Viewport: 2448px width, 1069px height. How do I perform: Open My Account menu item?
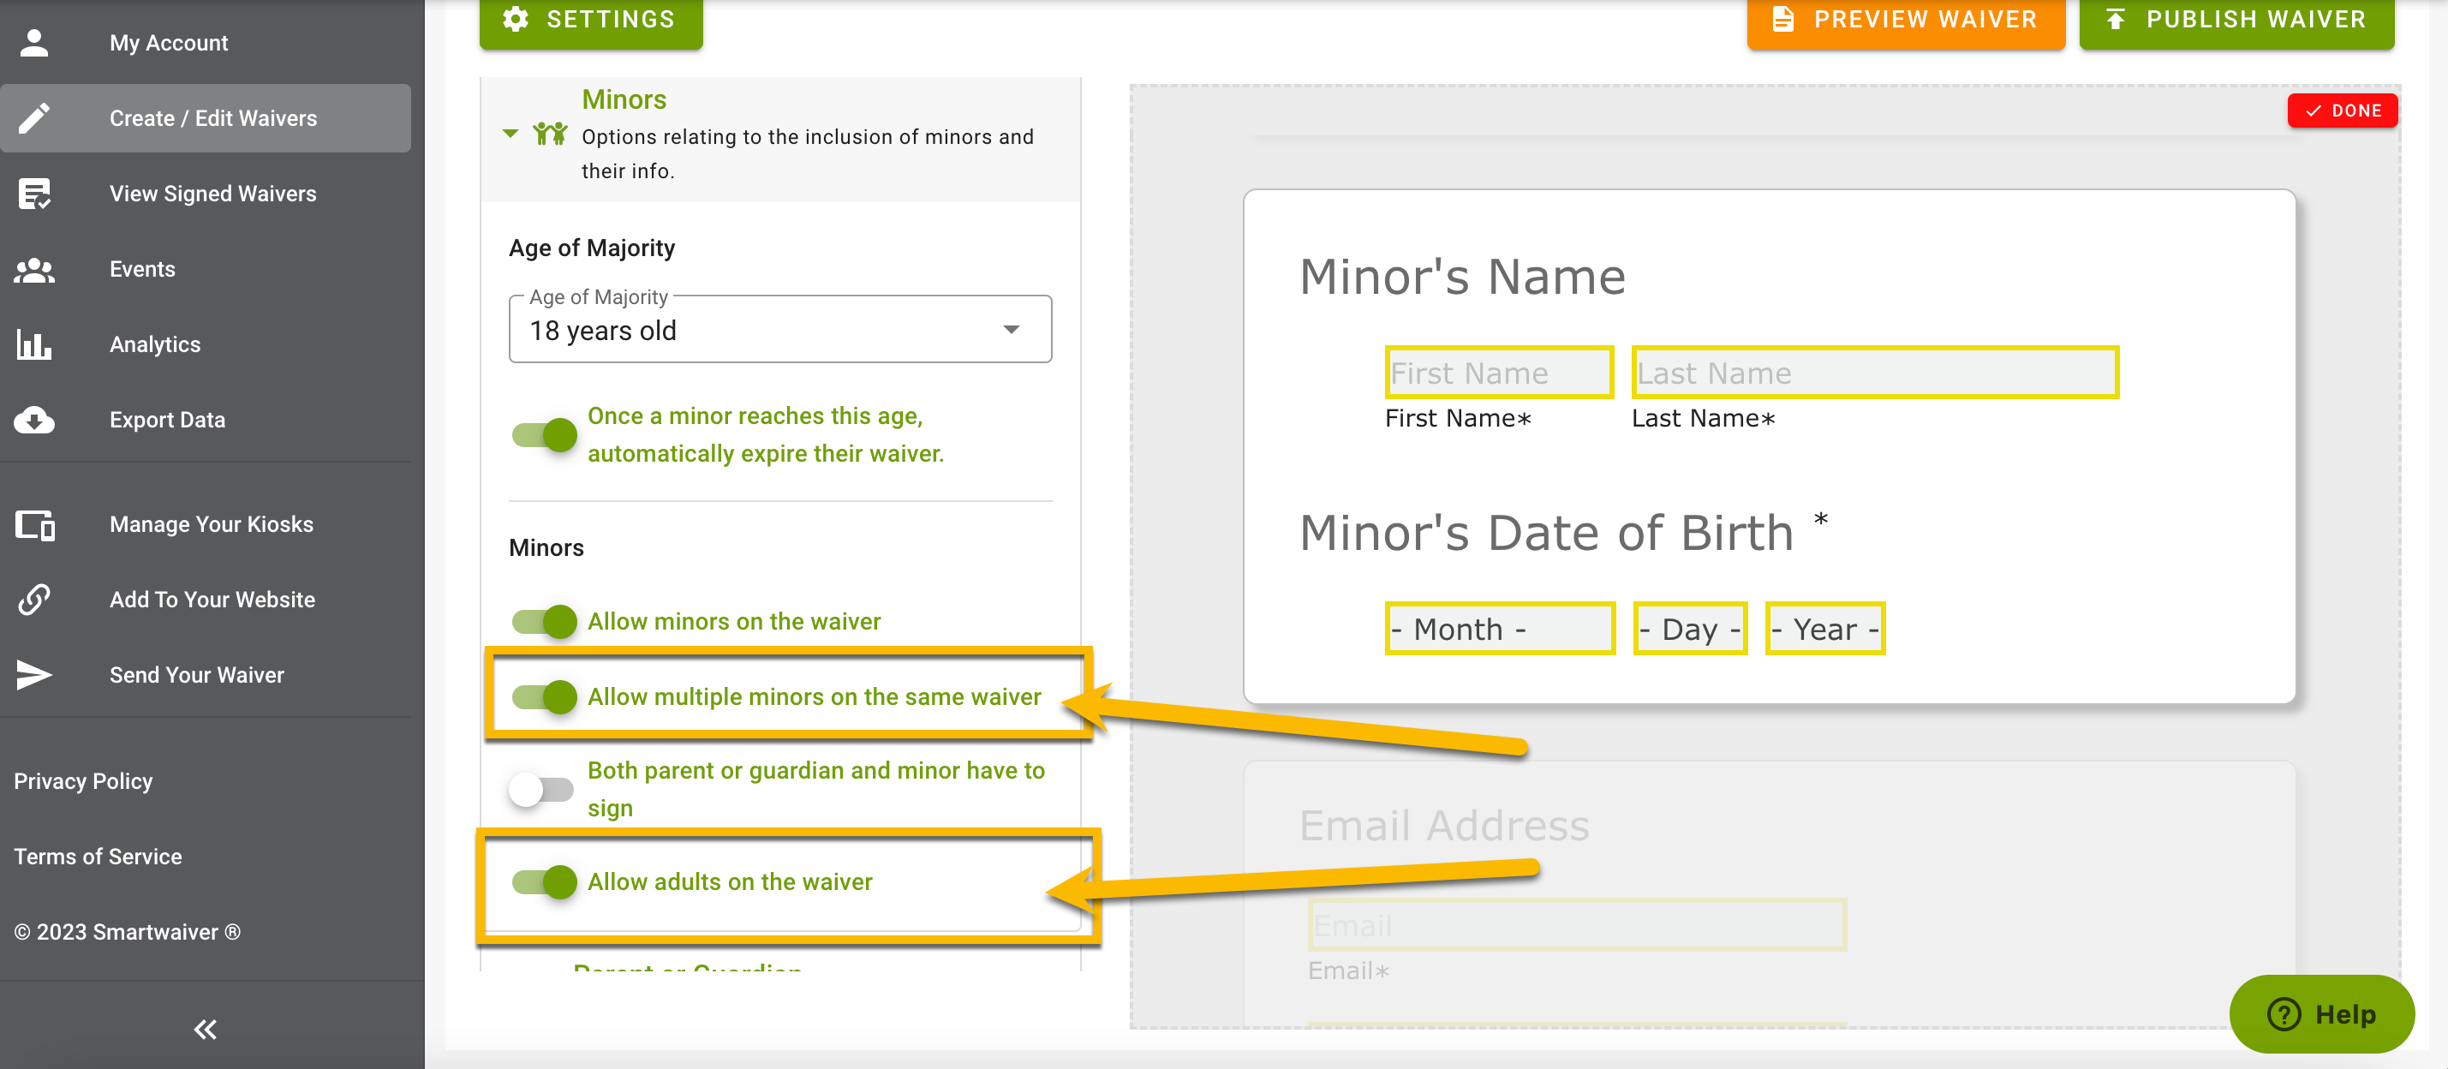[206, 43]
